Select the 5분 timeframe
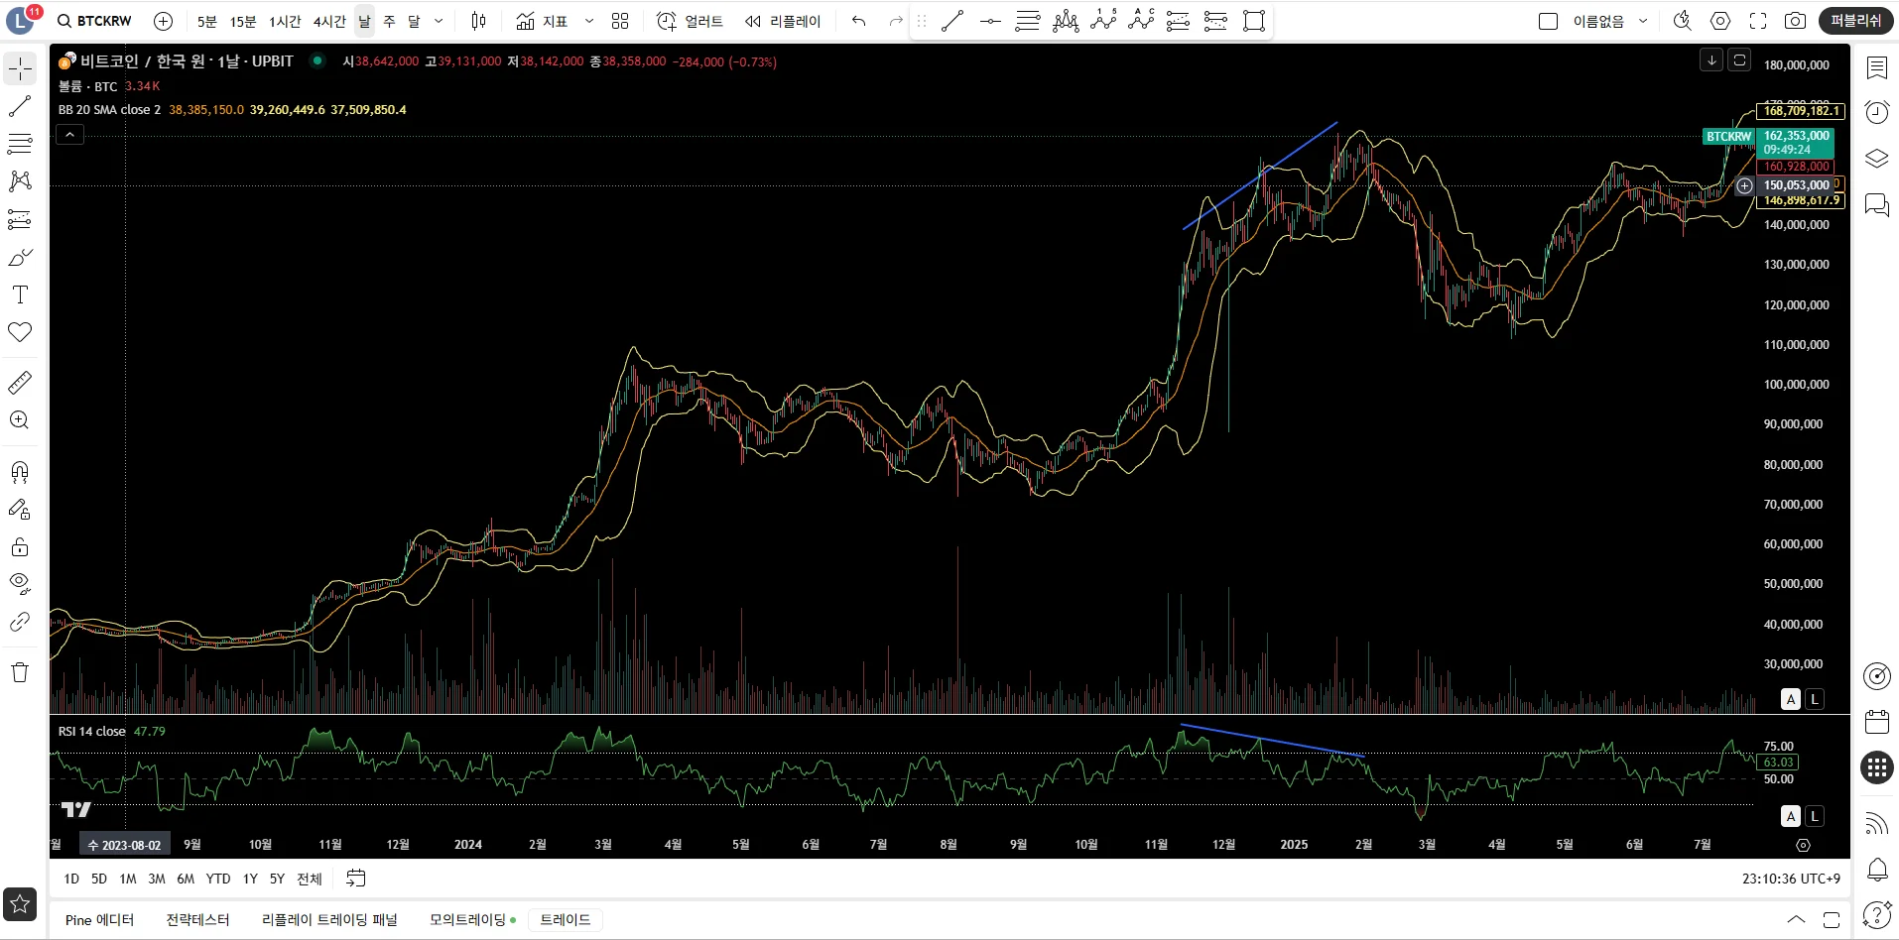This screenshot has height=940, width=1899. [x=206, y=21]
